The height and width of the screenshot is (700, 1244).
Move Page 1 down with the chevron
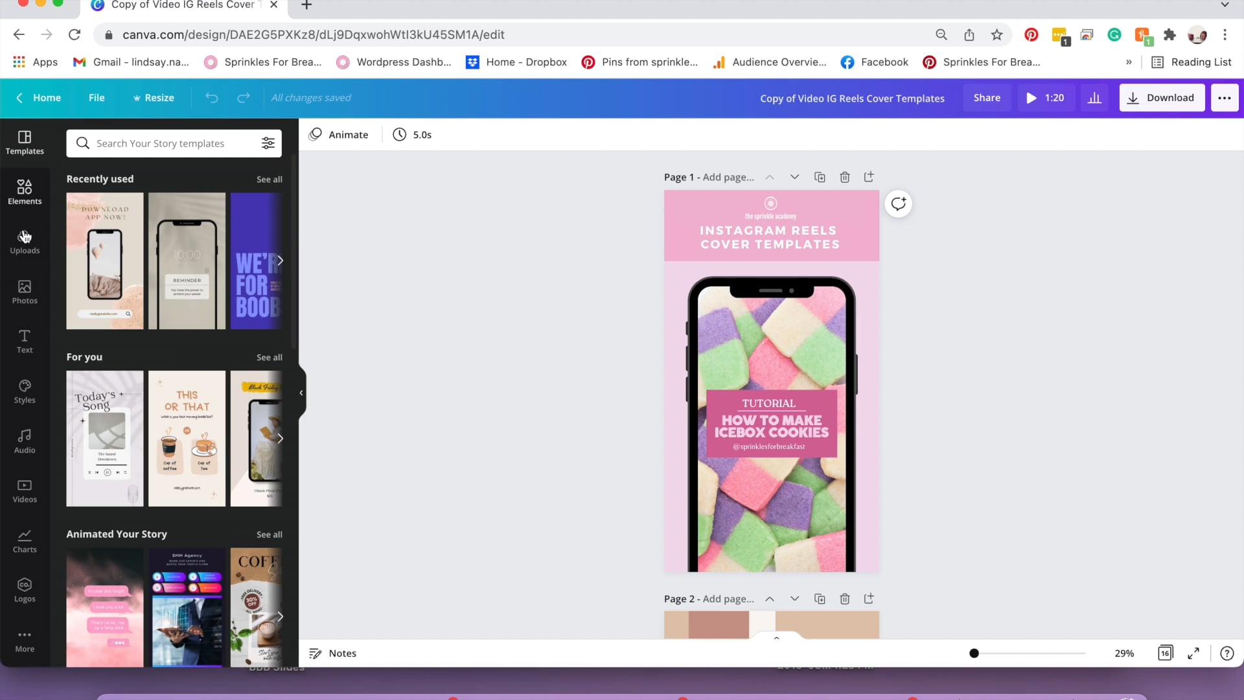tap(794, 177)
